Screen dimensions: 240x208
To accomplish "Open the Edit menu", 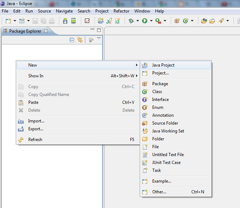I will tap(17, 11).
